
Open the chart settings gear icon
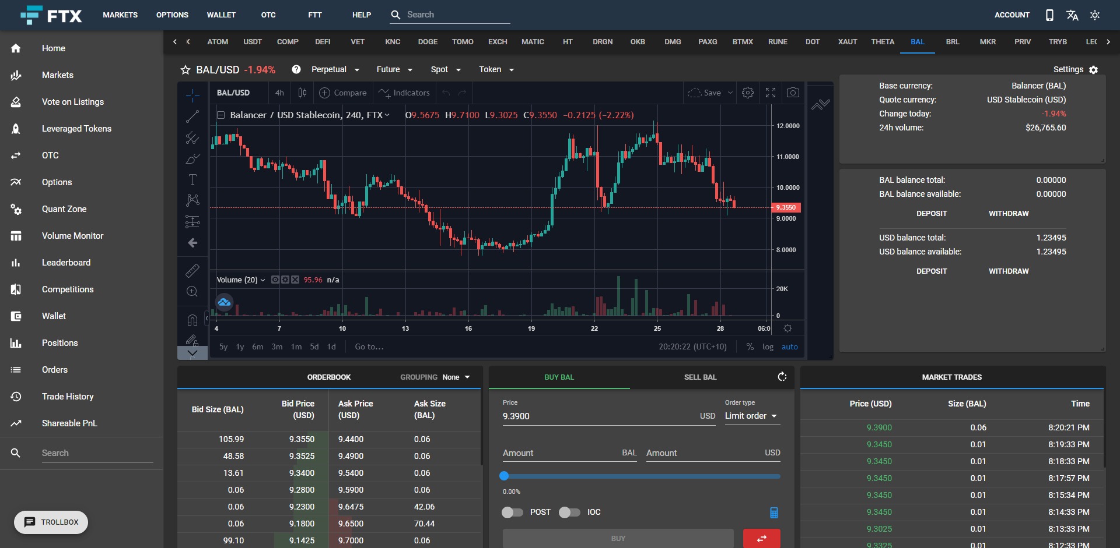point(748,93)
